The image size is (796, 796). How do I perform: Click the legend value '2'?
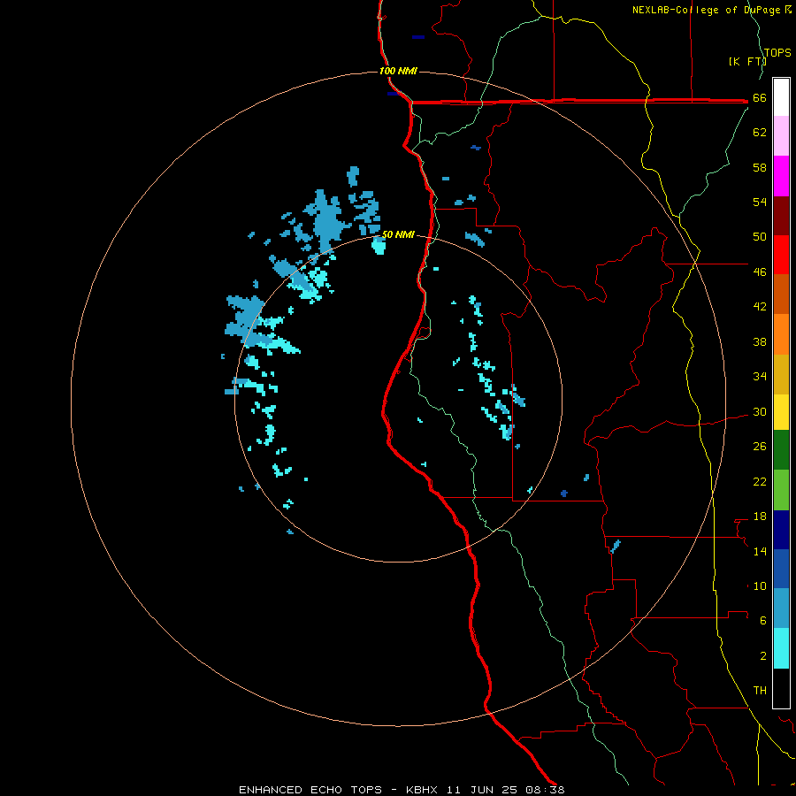click(763, 656)
